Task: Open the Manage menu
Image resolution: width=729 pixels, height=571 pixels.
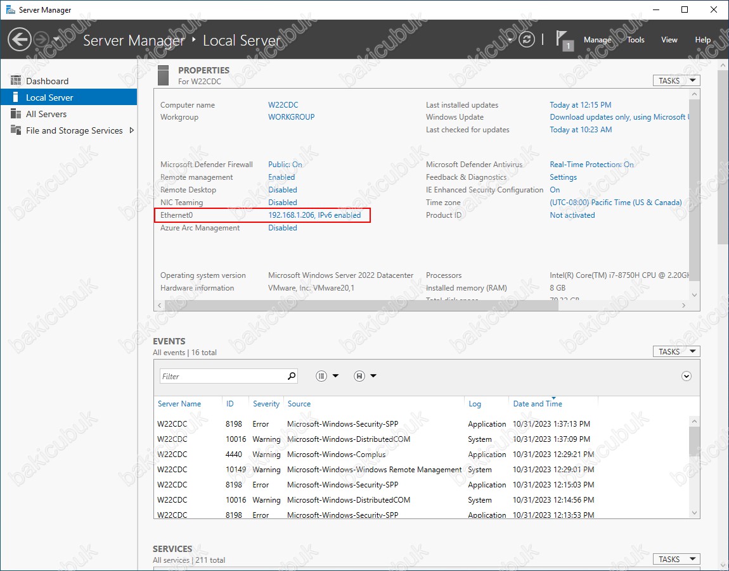Action: tap(597, 40)
